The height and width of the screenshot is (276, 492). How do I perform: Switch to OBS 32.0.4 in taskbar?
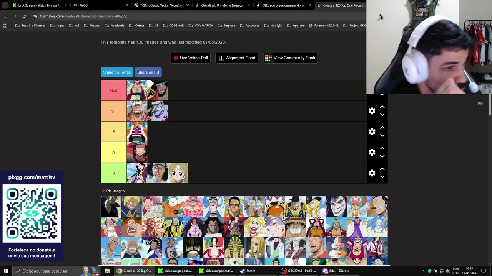tap(298, 271)
